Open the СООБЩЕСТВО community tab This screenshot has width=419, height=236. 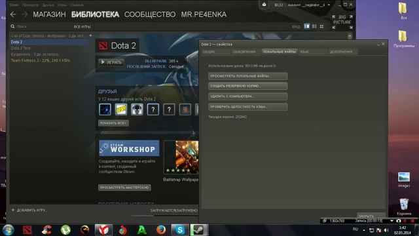point(150,14)
